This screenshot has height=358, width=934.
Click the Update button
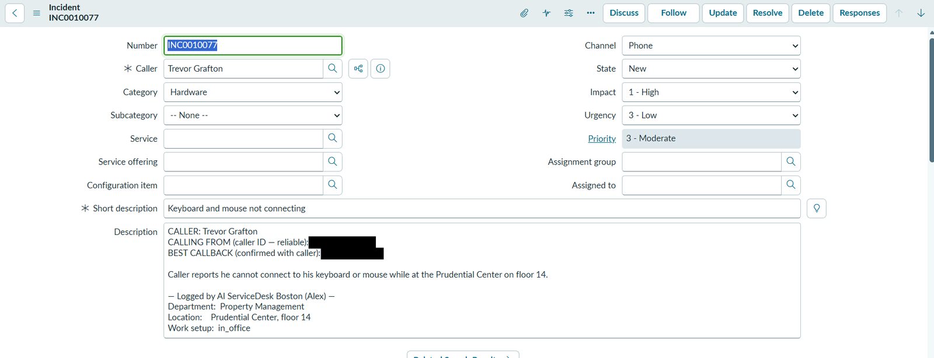point(723,13)
